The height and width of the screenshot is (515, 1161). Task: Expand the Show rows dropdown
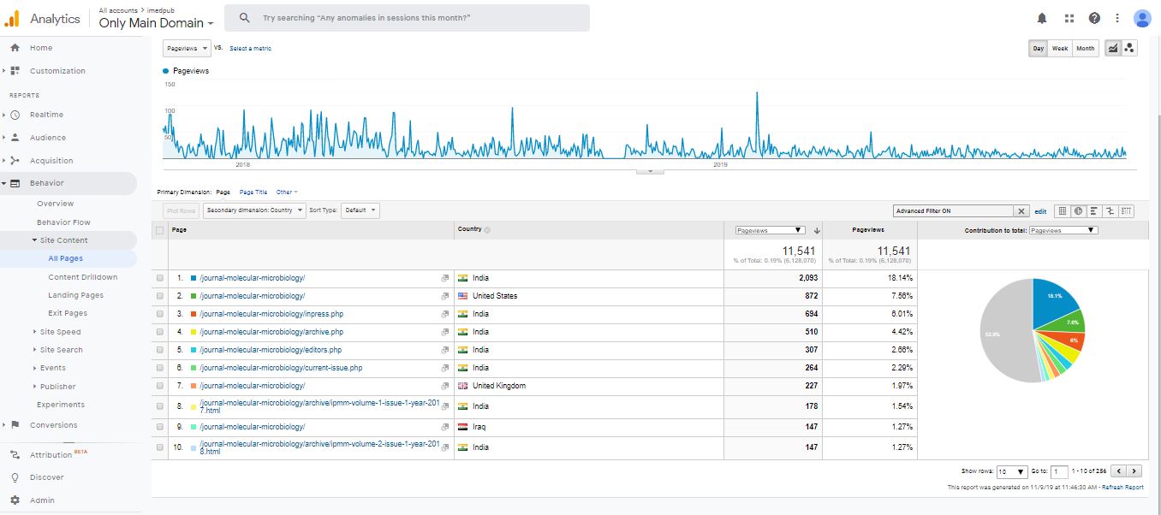pos(1011,471)
